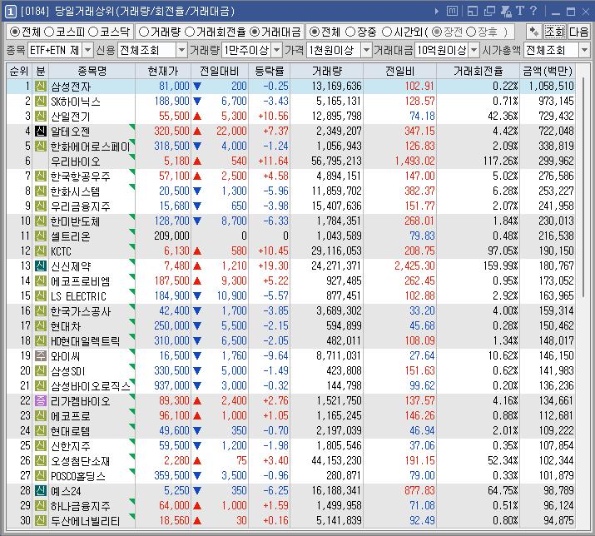This screenshot has height=536, width=595.
Task: Click the green corner marker on 우리바이오 row
Action: tap(132, 156)
